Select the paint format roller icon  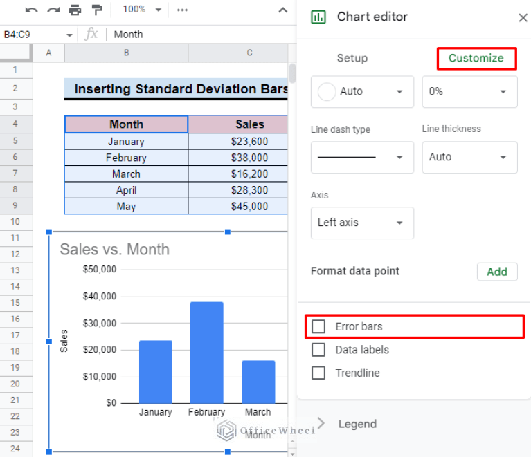(x=97, y=10)
